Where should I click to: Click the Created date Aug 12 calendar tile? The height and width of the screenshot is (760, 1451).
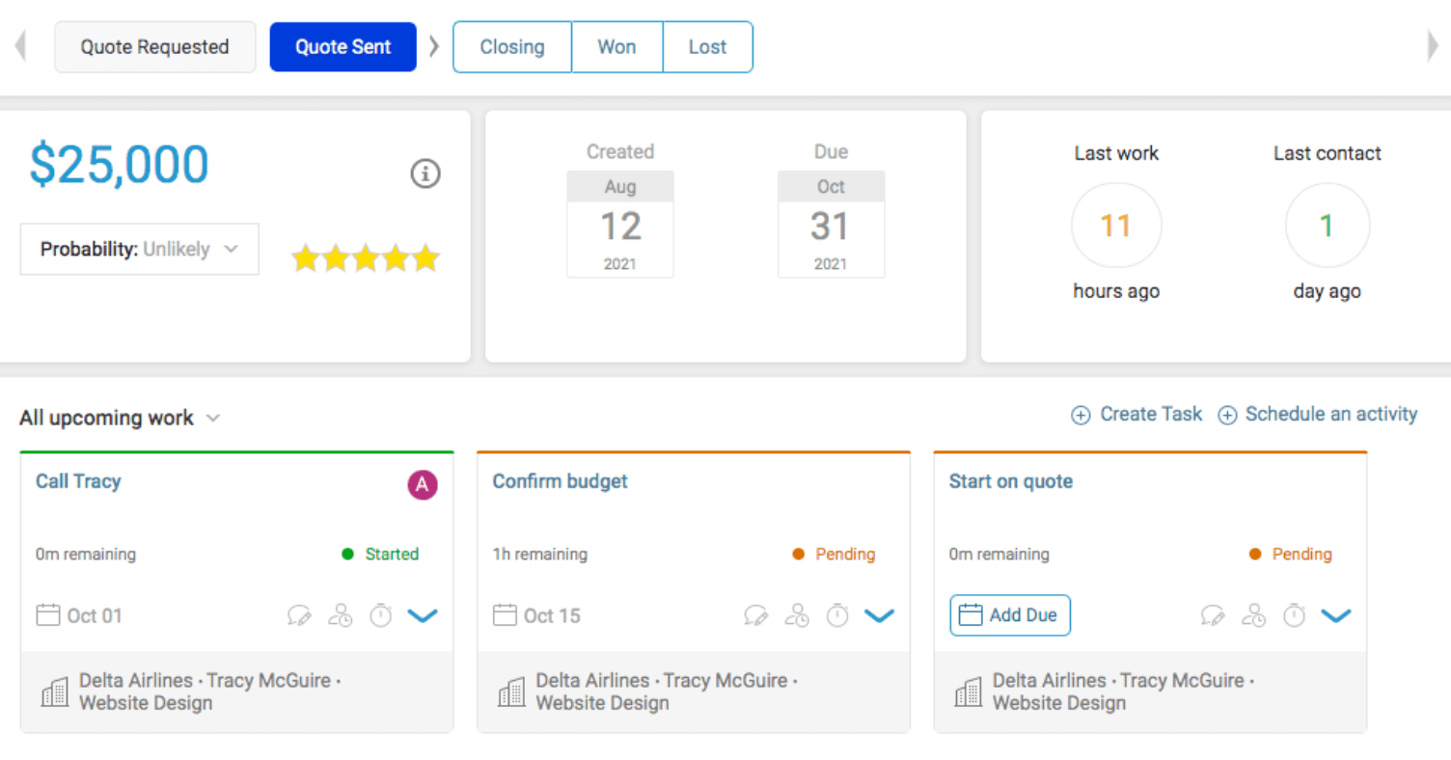[620, 225]
